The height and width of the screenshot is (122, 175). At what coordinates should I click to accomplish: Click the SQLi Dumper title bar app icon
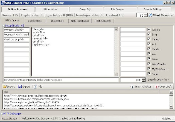pyautogui.click(x=3, y=3)
